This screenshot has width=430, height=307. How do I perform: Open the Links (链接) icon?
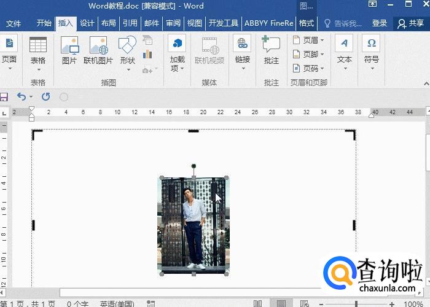(242, 43)
